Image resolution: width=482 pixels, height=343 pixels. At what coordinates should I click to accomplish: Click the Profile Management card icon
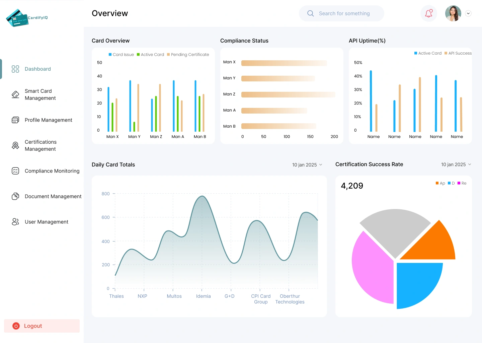coord(15,120)
